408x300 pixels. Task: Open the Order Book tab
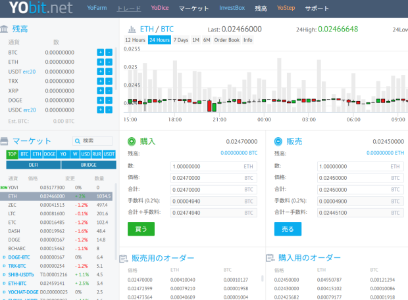click(x=226, y=40)
